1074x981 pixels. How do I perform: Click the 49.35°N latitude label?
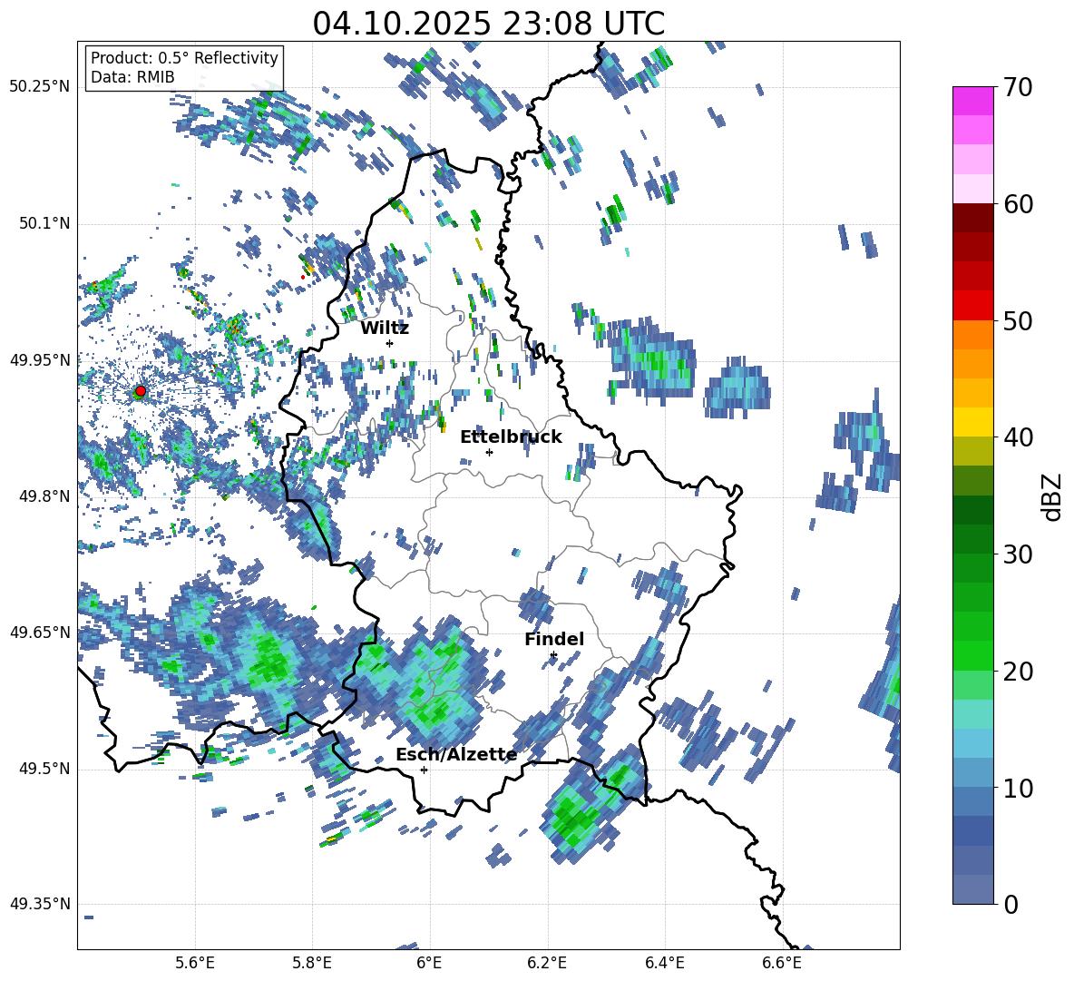[x=40, y=904]
